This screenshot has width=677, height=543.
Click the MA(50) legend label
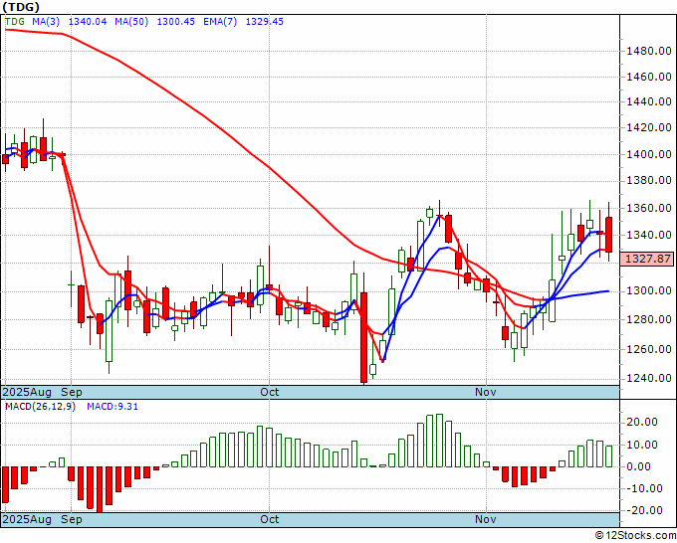coord(131,22)
